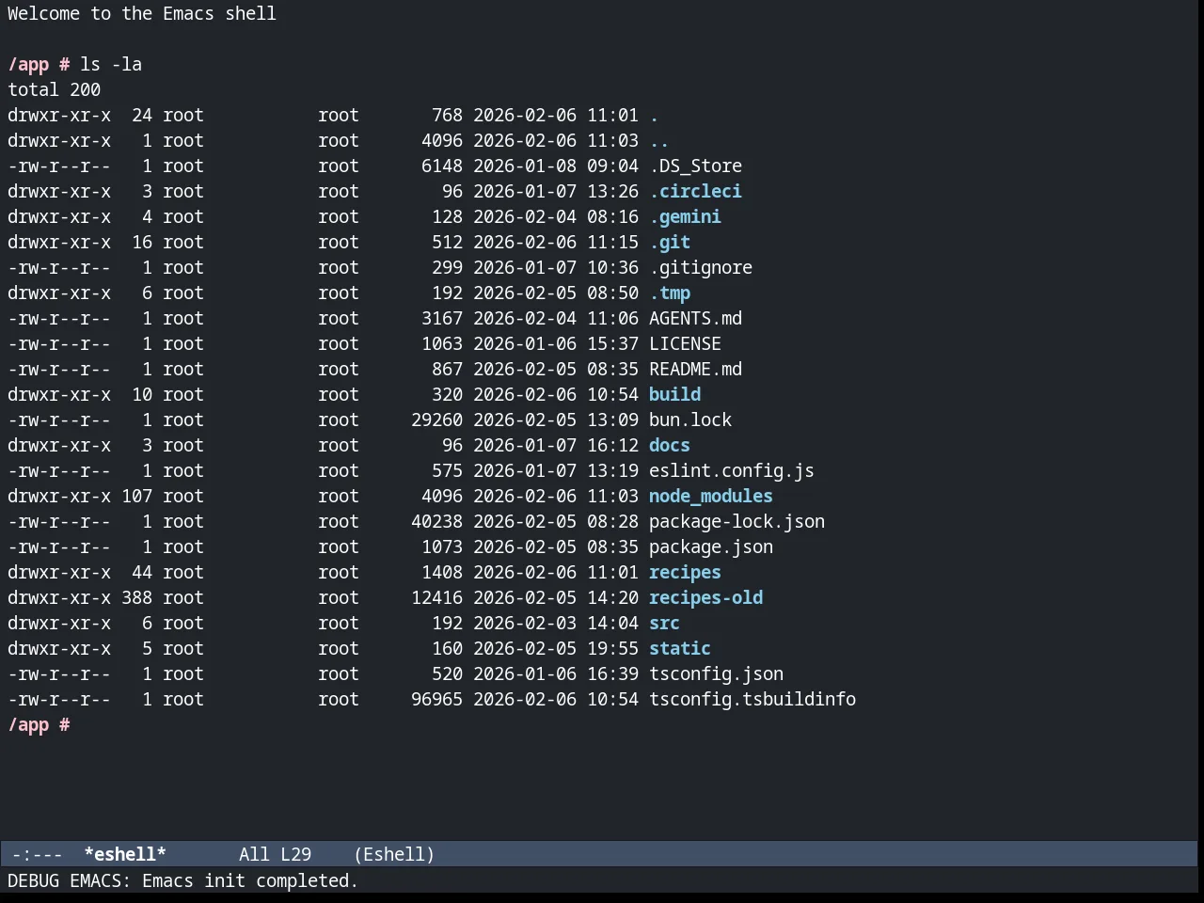The width and height of the screenshot is (1204, 903).
Task: Click the *eshell* buffer name in mode line
Action: tap(125, 854)
